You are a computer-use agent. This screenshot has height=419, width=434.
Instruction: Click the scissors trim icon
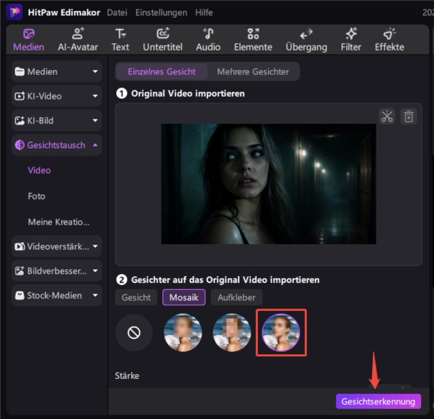pyautogui.click(x=387, y=116)
